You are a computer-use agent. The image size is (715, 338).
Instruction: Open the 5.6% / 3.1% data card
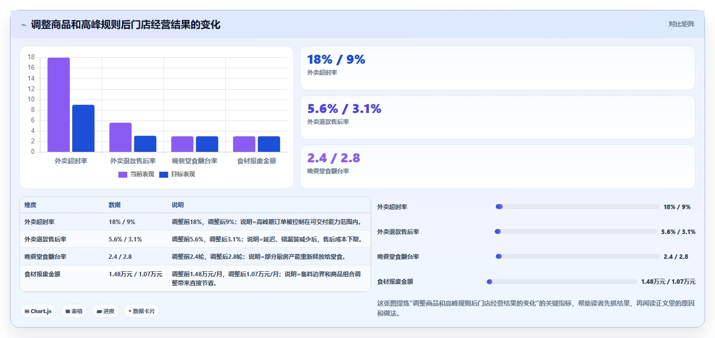point(497,117)
